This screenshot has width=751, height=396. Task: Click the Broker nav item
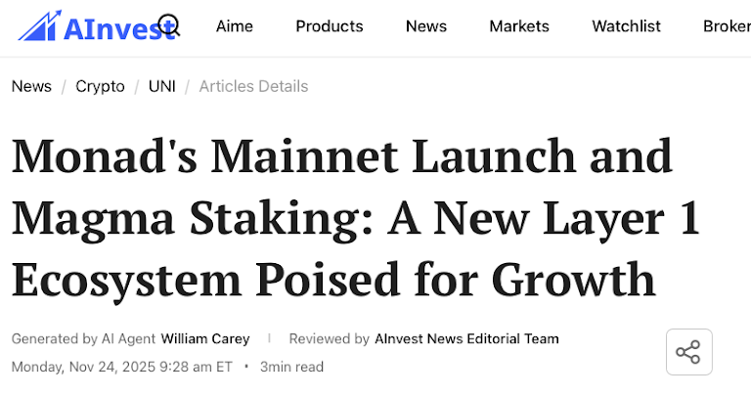[726, 26]
